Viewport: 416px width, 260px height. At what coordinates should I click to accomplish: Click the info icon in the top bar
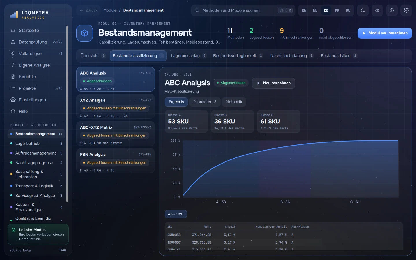tap(392, 10)
